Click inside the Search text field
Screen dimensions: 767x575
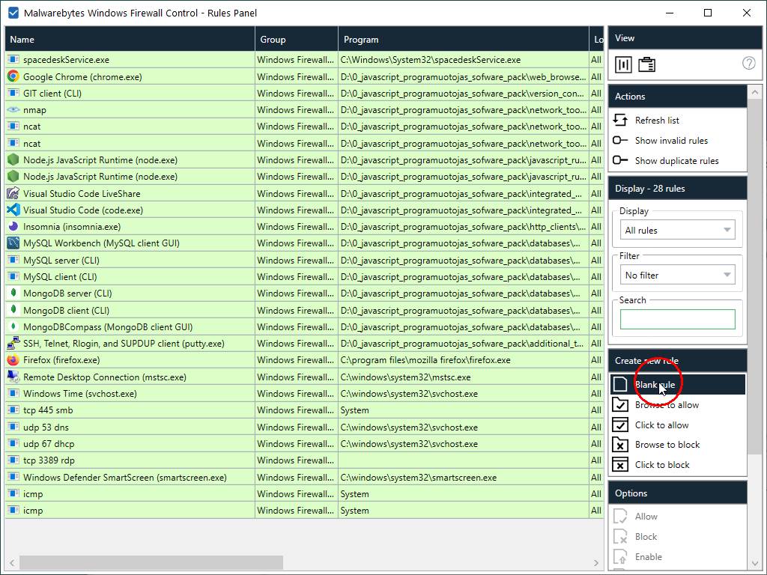click(x=677, y=320)
